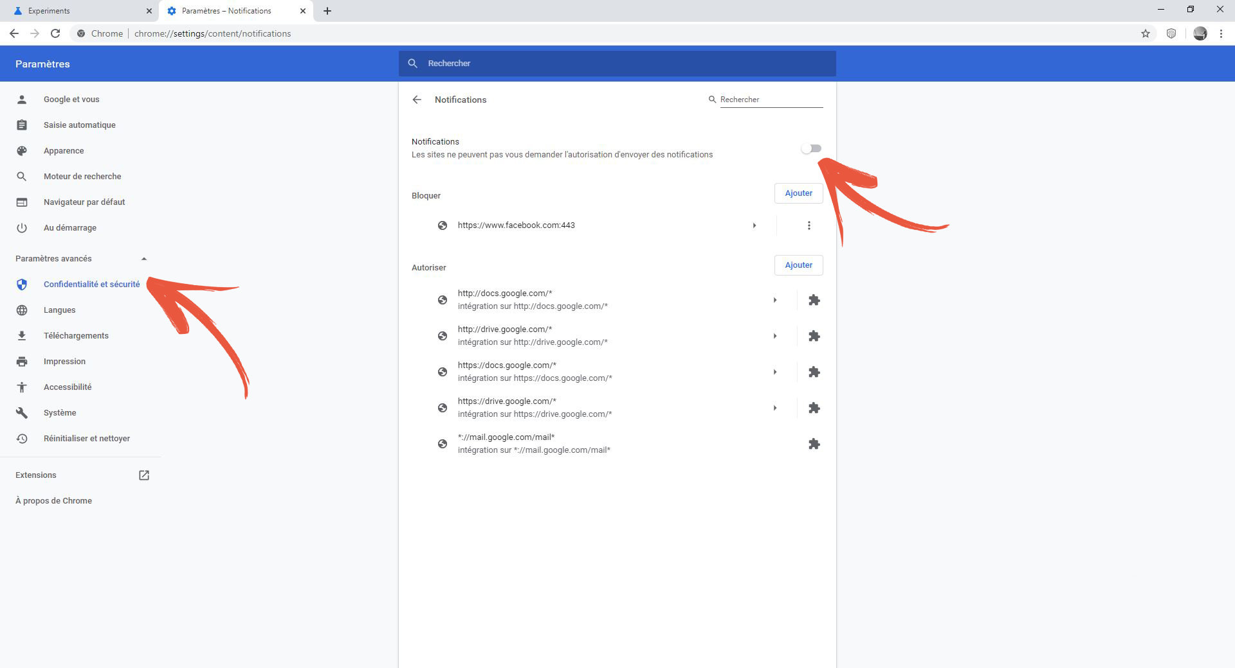Close the Paramètres – Notifications tab
1235x668 pixels.
click(303, 11)
